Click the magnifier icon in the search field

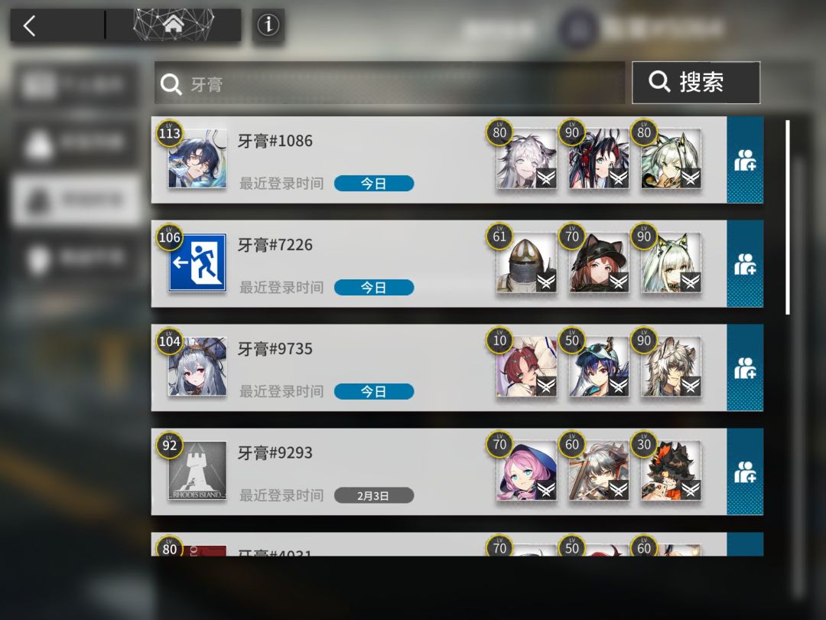tap(171, 84)
